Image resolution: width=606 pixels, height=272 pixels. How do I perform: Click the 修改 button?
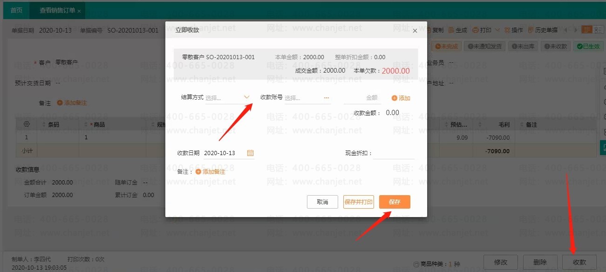point(502,262)
